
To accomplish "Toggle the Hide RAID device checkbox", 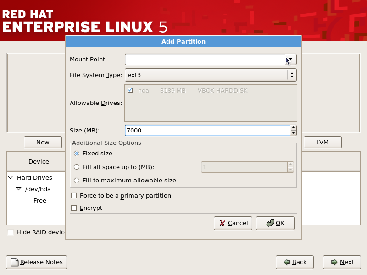I will (11, 232).
